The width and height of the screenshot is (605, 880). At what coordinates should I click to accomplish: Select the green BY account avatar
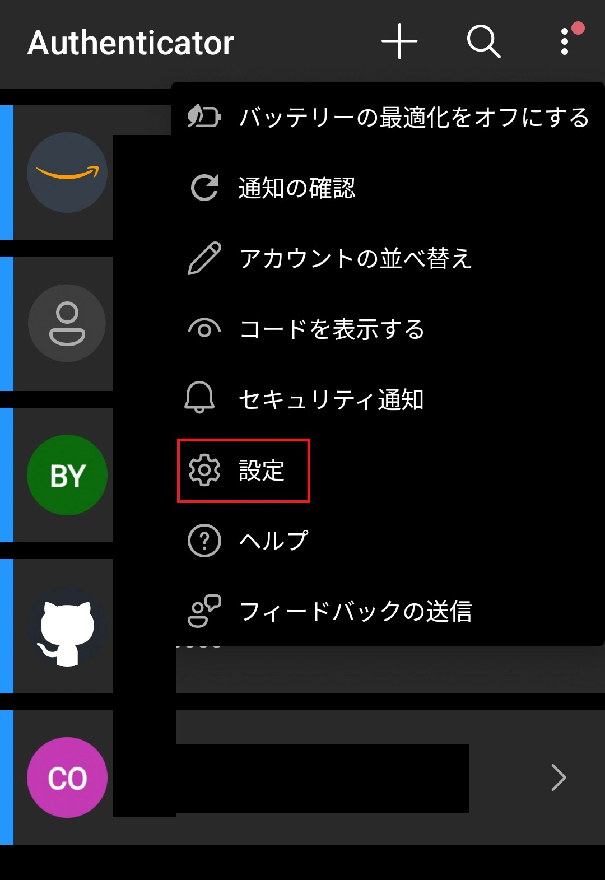(67, 475)
